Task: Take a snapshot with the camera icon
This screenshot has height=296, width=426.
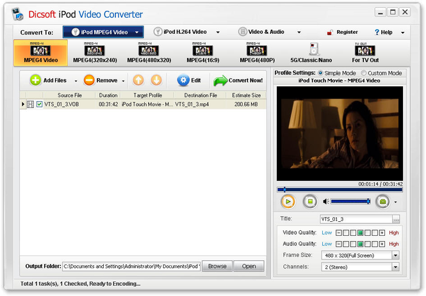Action: (383, 201)
